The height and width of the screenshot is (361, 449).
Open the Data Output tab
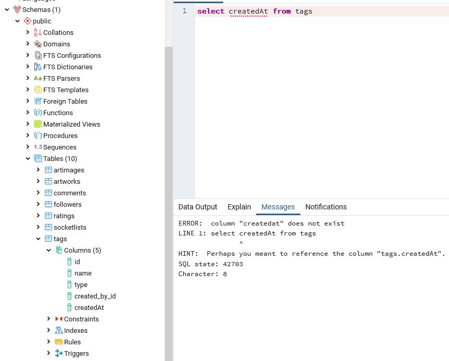pos(198,207)
